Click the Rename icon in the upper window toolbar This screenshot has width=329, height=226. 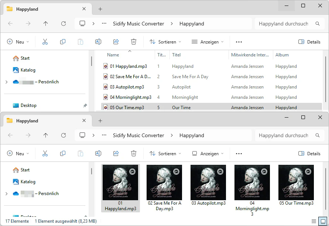(98, 42)
